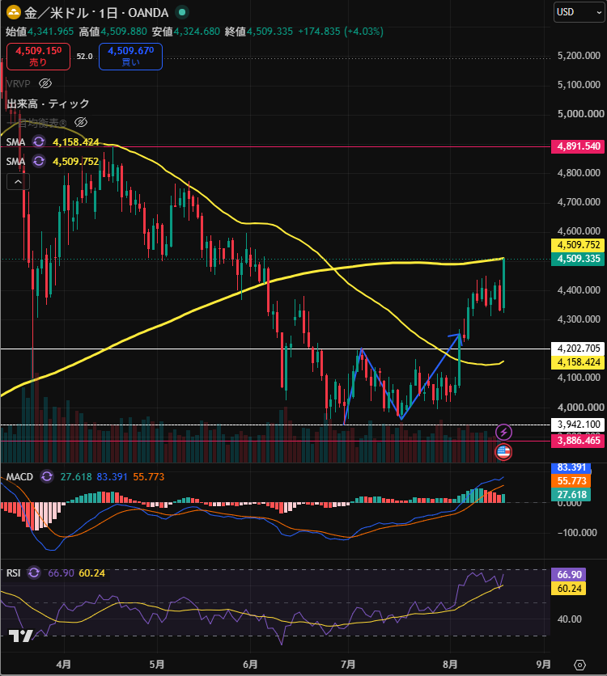Viewport: 607px width, 676px height.
Task: Click the 4月 label on time axis
Action: (x=63, y=665)
